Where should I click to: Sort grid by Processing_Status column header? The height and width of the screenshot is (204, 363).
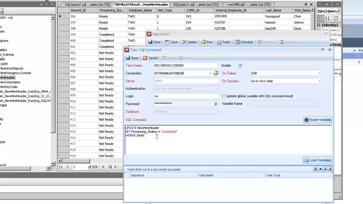(x=113, y=10)
